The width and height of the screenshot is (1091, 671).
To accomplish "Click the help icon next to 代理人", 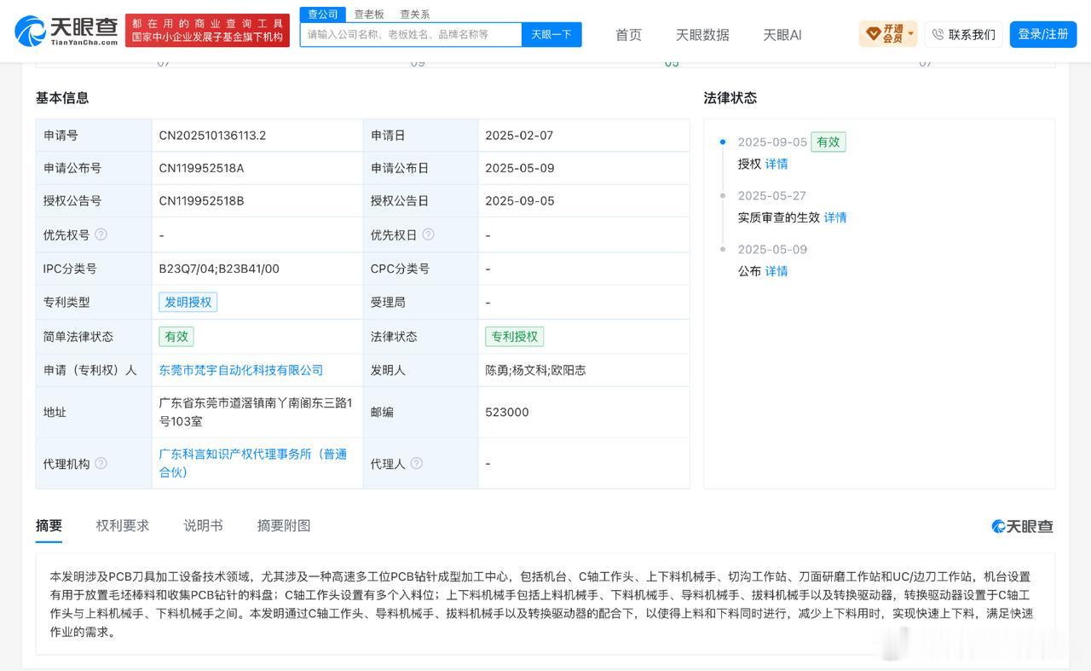I will point(416,463).
